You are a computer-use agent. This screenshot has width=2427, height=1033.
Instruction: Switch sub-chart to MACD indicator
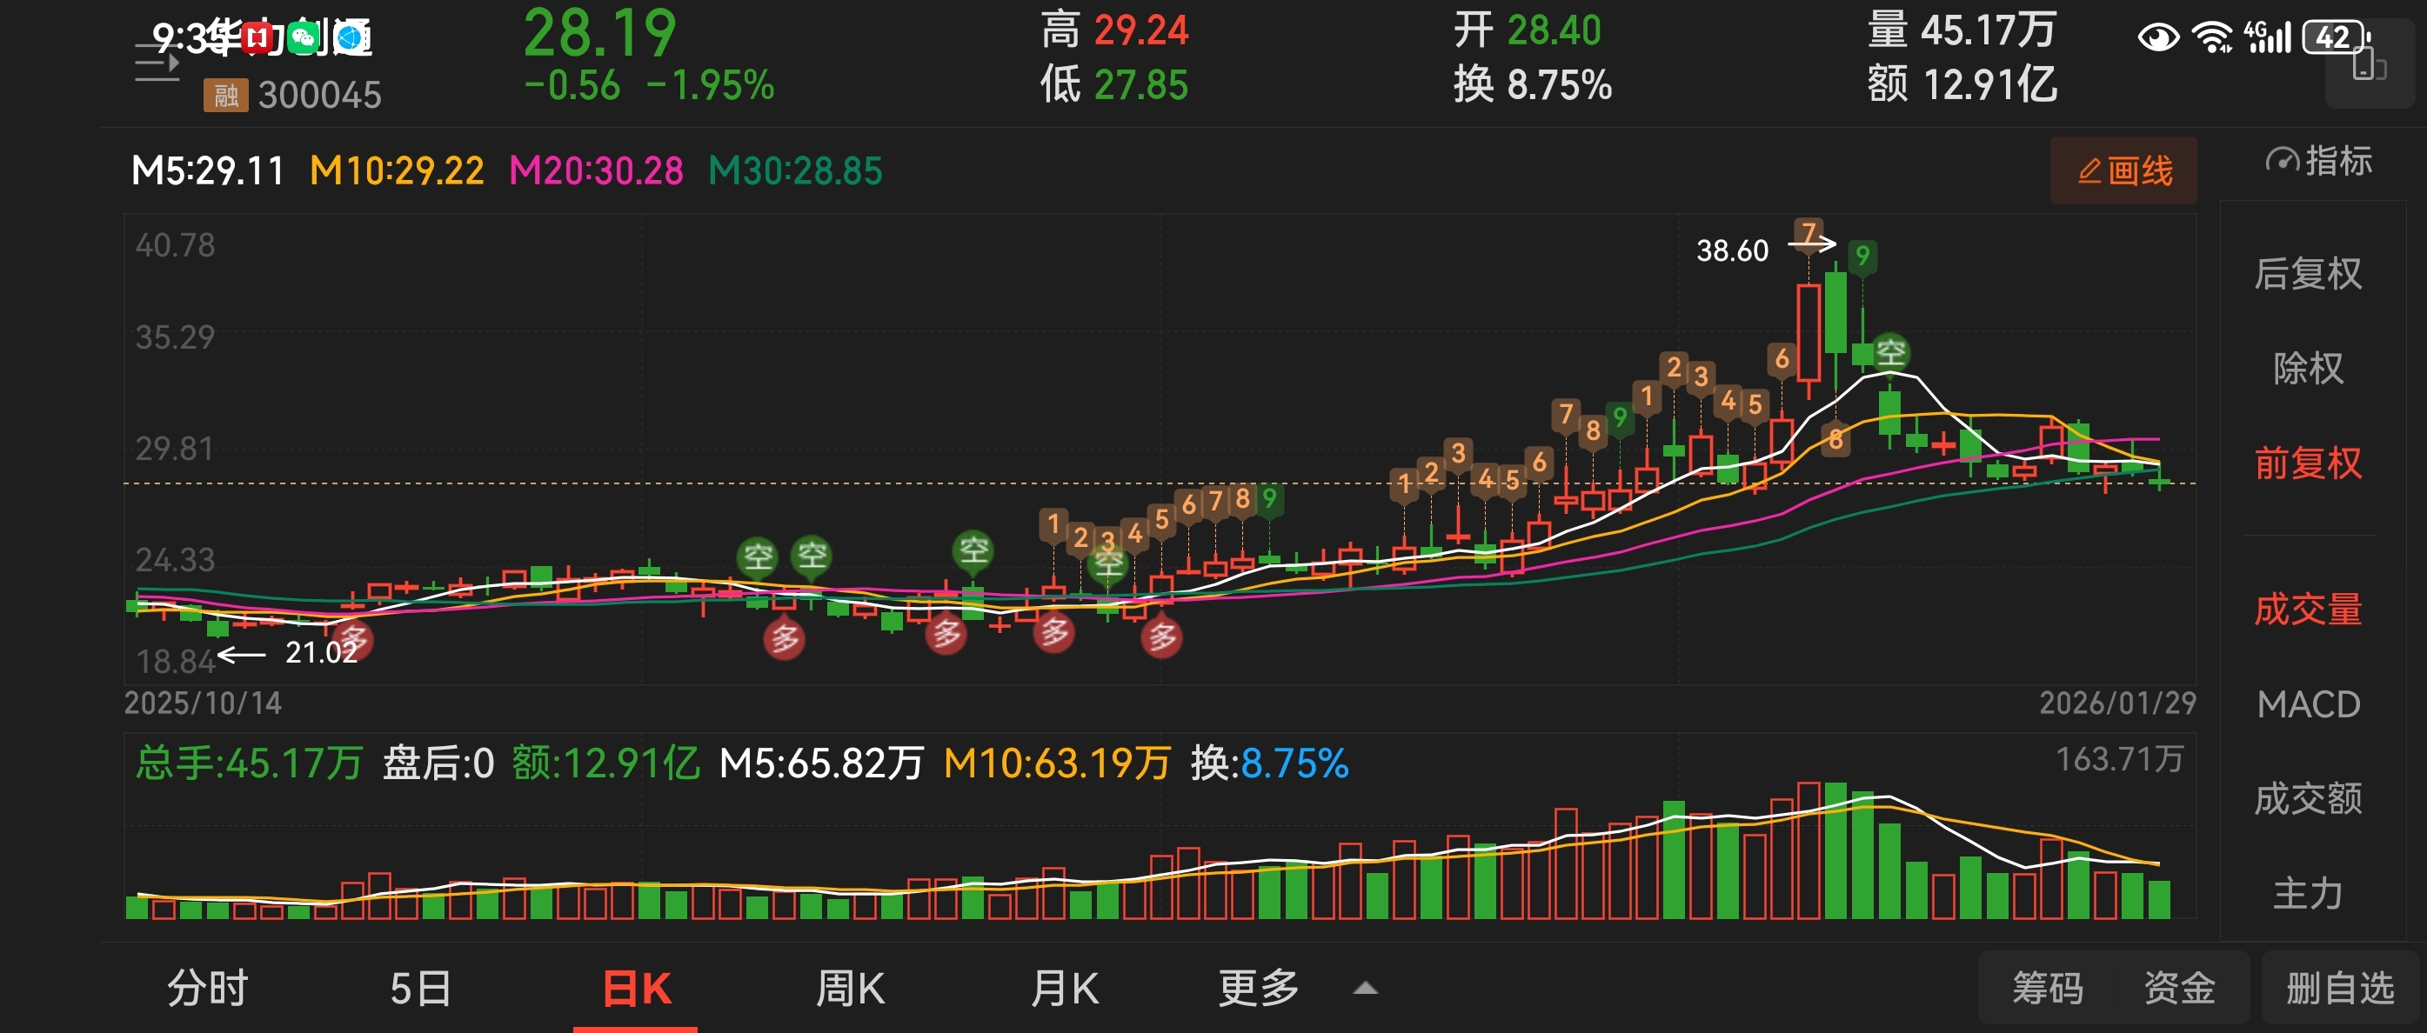coord(2307,704)
